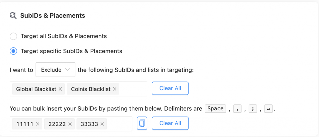This screenshot has width=319, height=137.
Task: Click the Coinis Blacklist tag label
Action: (x=91, y=89)
